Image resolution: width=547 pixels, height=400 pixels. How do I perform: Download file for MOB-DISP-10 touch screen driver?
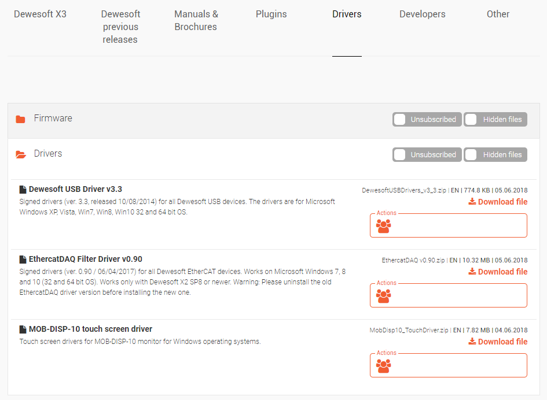[x=498, y=342]
